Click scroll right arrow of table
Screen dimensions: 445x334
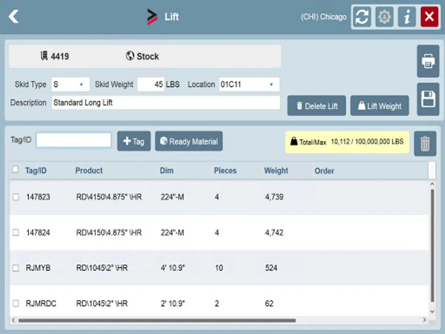coord(425,320)
